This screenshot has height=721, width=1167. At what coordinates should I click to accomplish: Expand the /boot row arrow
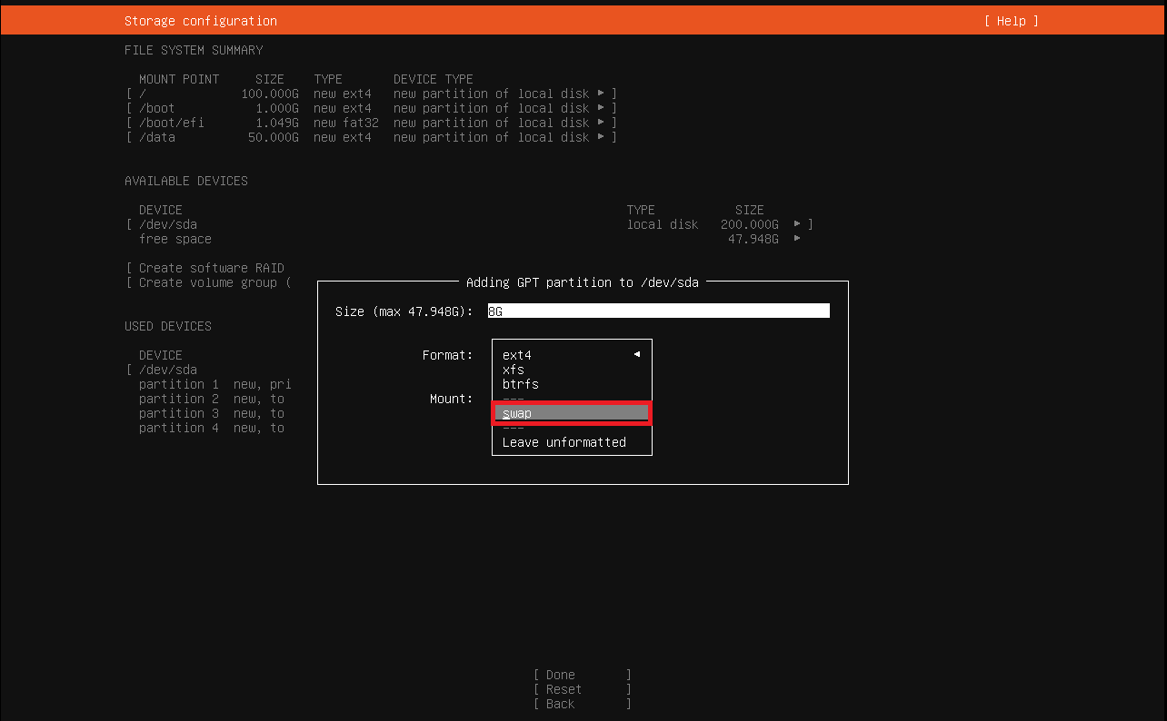(x=601, y=108)
